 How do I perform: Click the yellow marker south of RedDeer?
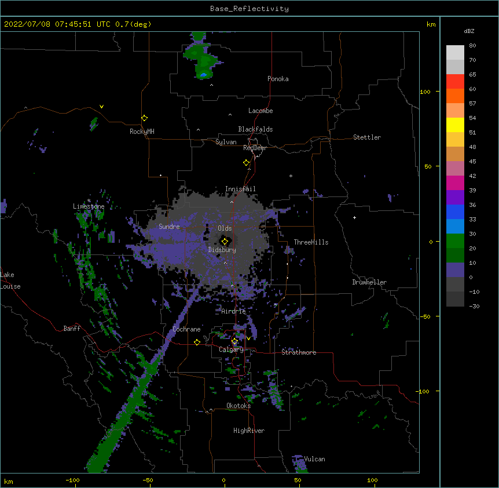[247, 163]
